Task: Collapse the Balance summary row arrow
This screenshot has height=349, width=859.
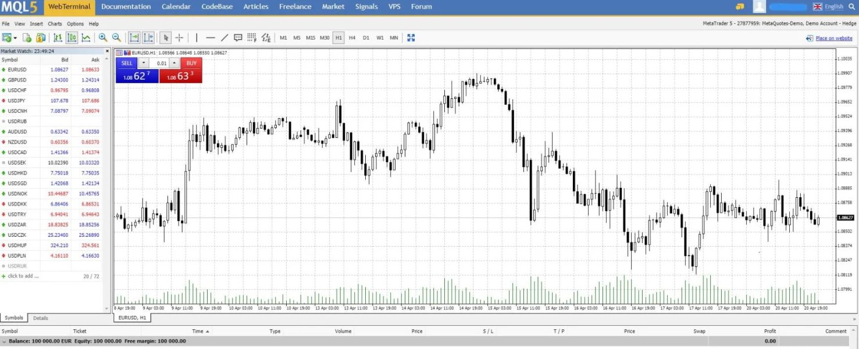Action: pos(4,341)
